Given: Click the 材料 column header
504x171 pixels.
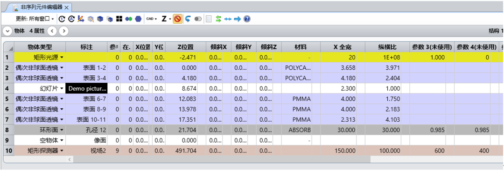Looking at the screenshot, I should point(301,47).
